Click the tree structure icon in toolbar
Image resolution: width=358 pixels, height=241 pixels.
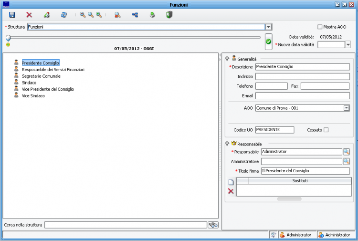click(135, 15)
